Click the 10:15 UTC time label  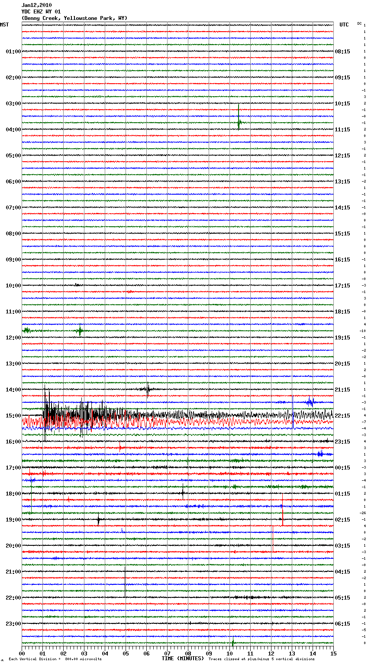pyautogui.click(x=342, y=104)
